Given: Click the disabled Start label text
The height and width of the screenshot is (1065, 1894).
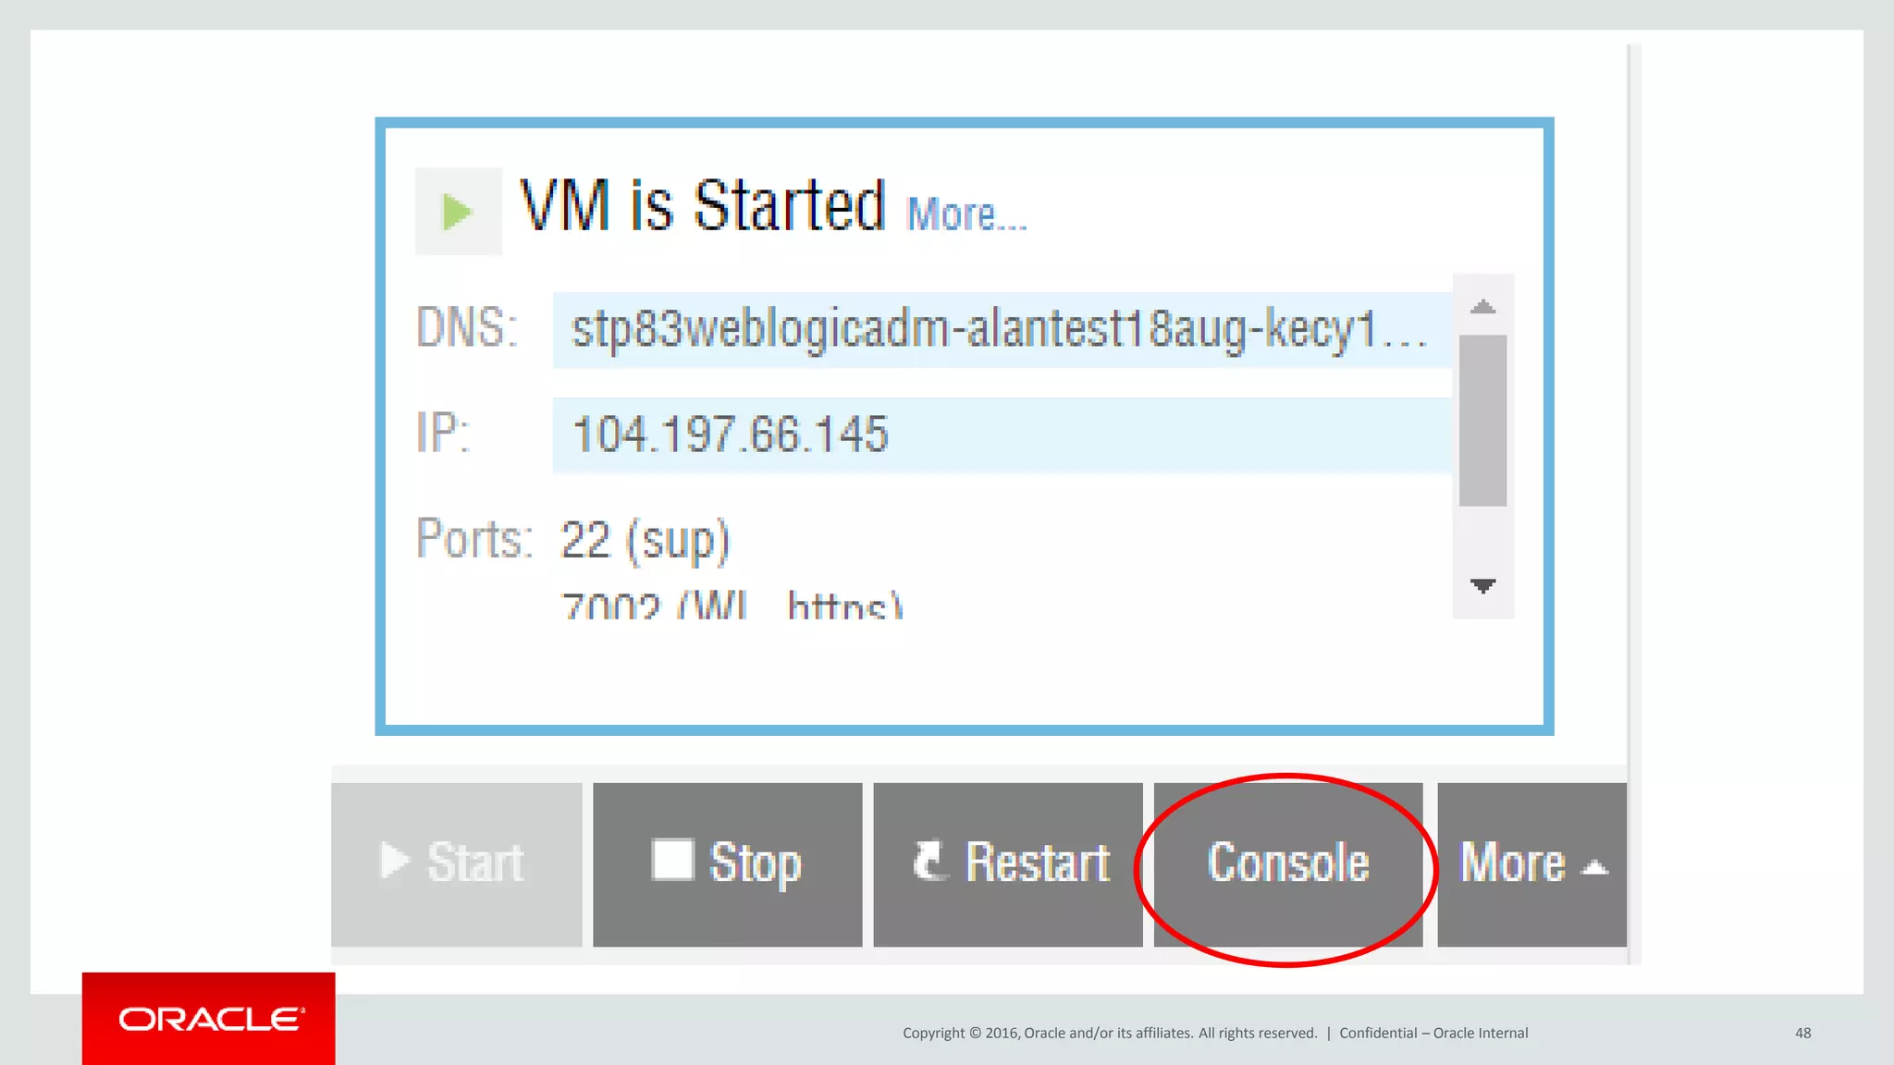Looking at the screenshot, I should 475,862.
